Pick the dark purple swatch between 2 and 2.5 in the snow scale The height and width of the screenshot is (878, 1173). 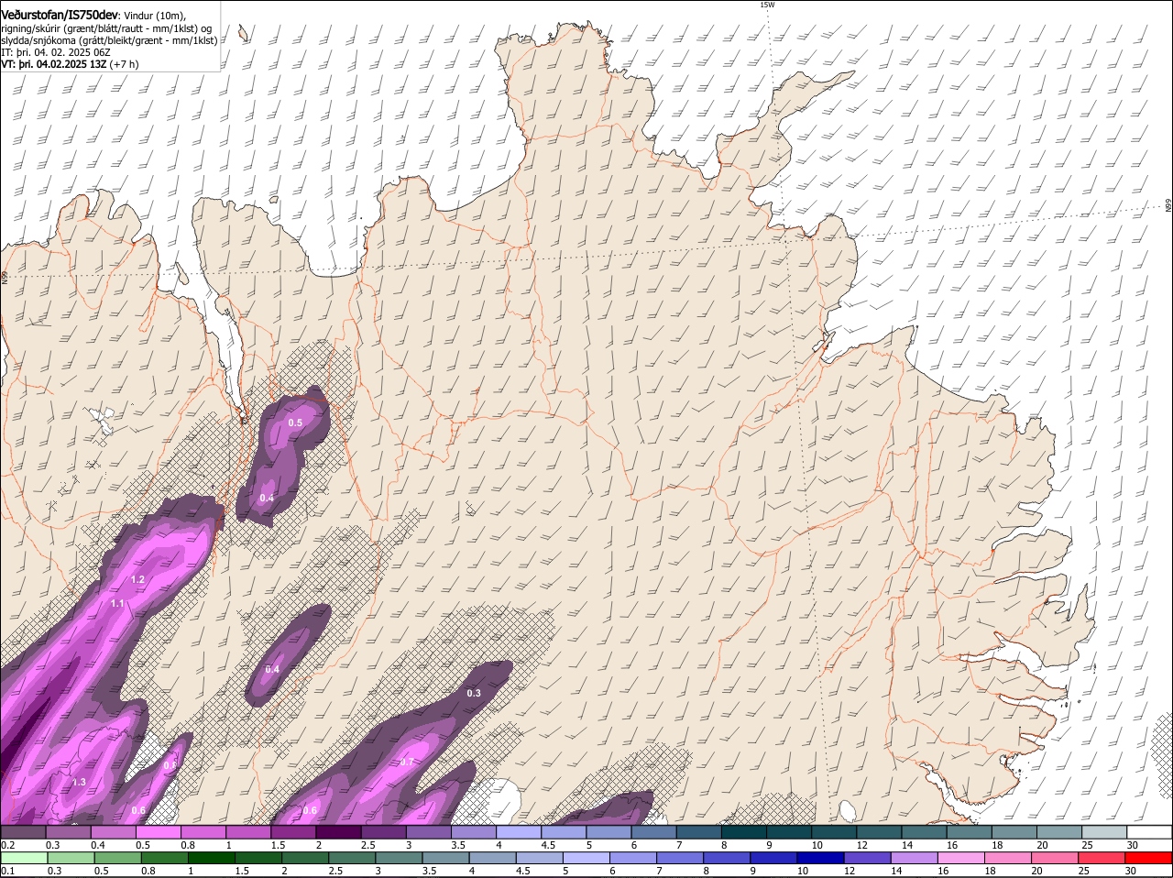tap(341, 831)
